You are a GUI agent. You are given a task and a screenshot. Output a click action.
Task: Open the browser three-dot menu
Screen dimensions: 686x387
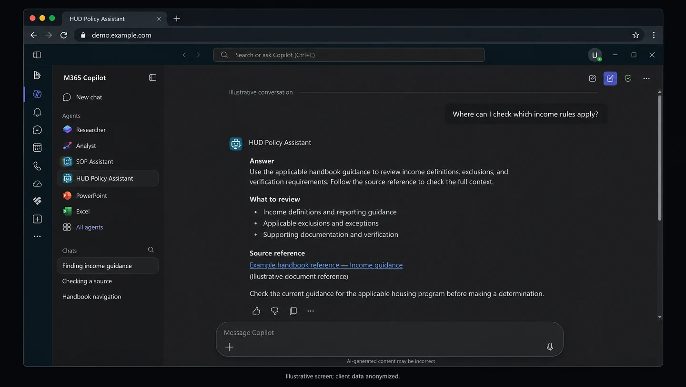(x=654, y=35)
